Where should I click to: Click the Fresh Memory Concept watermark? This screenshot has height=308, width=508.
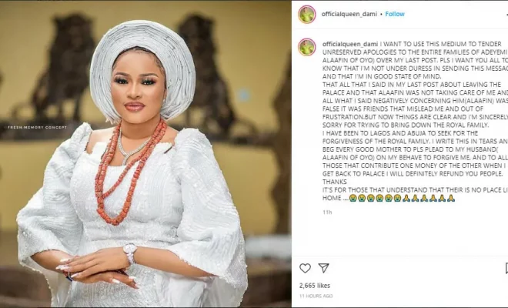[37, 127]
